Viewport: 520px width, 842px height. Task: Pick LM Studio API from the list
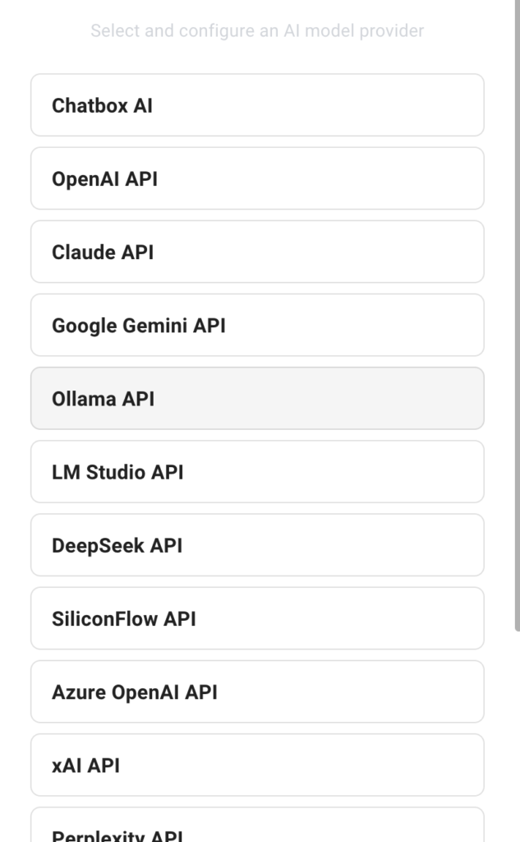(x=257, y=471)
